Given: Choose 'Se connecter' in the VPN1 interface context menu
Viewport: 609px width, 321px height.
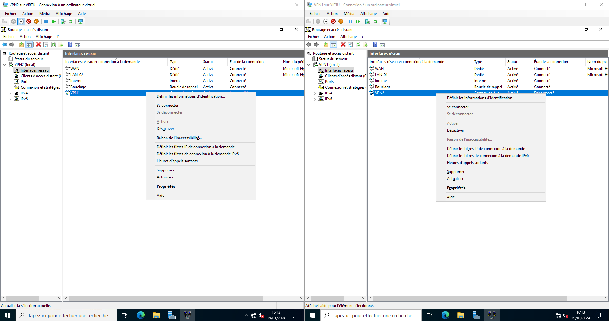Looking at the screenshot, I should tap(167, 106).
